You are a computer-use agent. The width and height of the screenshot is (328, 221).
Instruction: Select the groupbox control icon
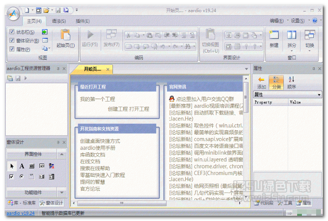[32, 176]
